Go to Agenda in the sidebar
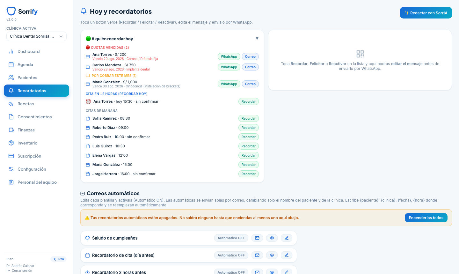The height and width of the screenshot is (274, 459). tap(36, 64)
